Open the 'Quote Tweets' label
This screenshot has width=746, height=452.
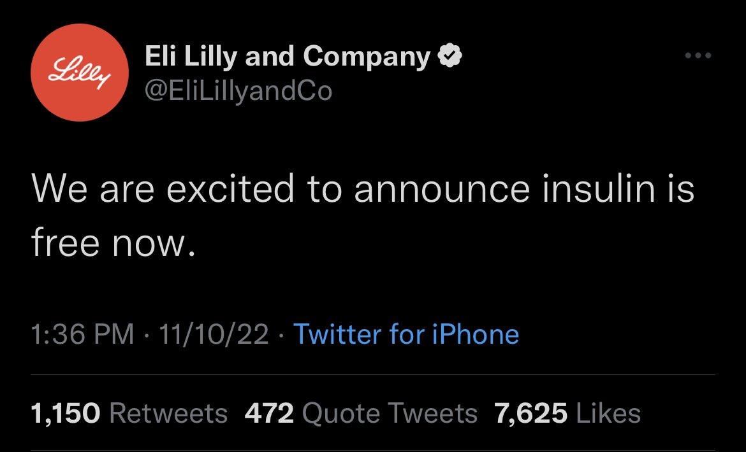389,414
